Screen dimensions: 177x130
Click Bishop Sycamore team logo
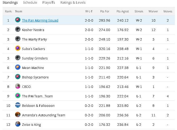pyautogui.click(x=18, y=77)
